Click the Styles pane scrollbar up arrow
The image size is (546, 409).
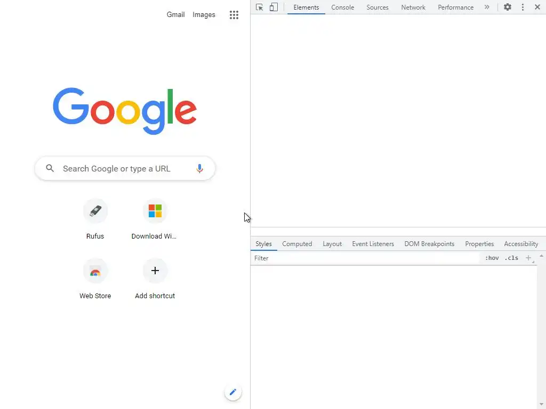541,256
